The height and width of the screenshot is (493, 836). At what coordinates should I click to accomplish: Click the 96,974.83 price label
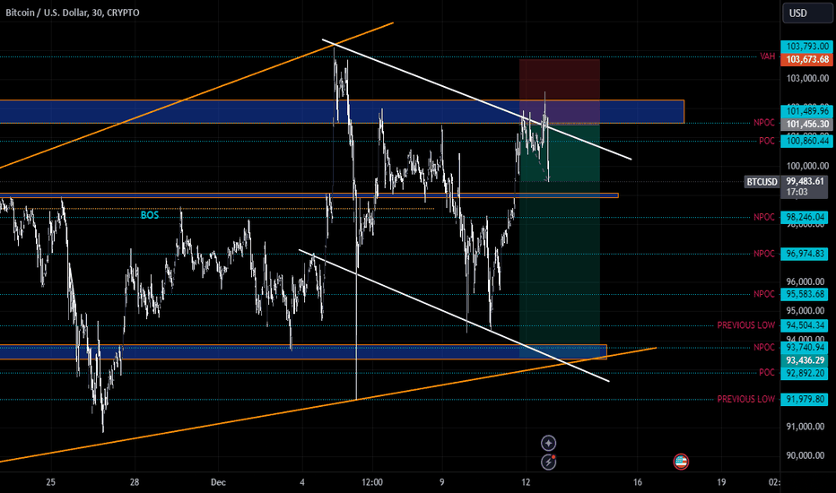click(805, 254)
